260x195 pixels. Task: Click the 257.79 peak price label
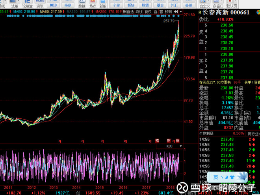169,21
